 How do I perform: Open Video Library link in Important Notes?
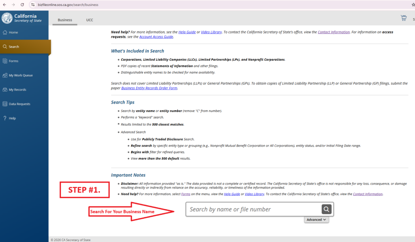point(255,194)
